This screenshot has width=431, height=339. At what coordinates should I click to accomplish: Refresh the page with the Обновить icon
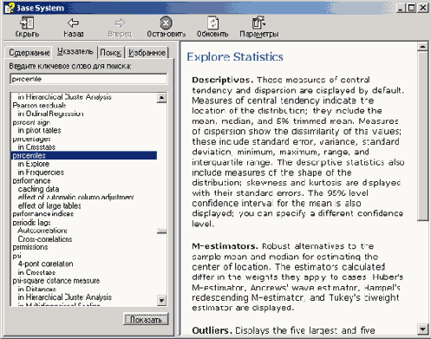[212, 23]
